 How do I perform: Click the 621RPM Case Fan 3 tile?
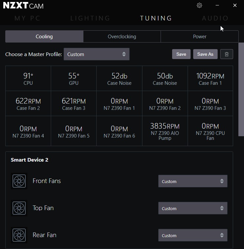(74, 103)
